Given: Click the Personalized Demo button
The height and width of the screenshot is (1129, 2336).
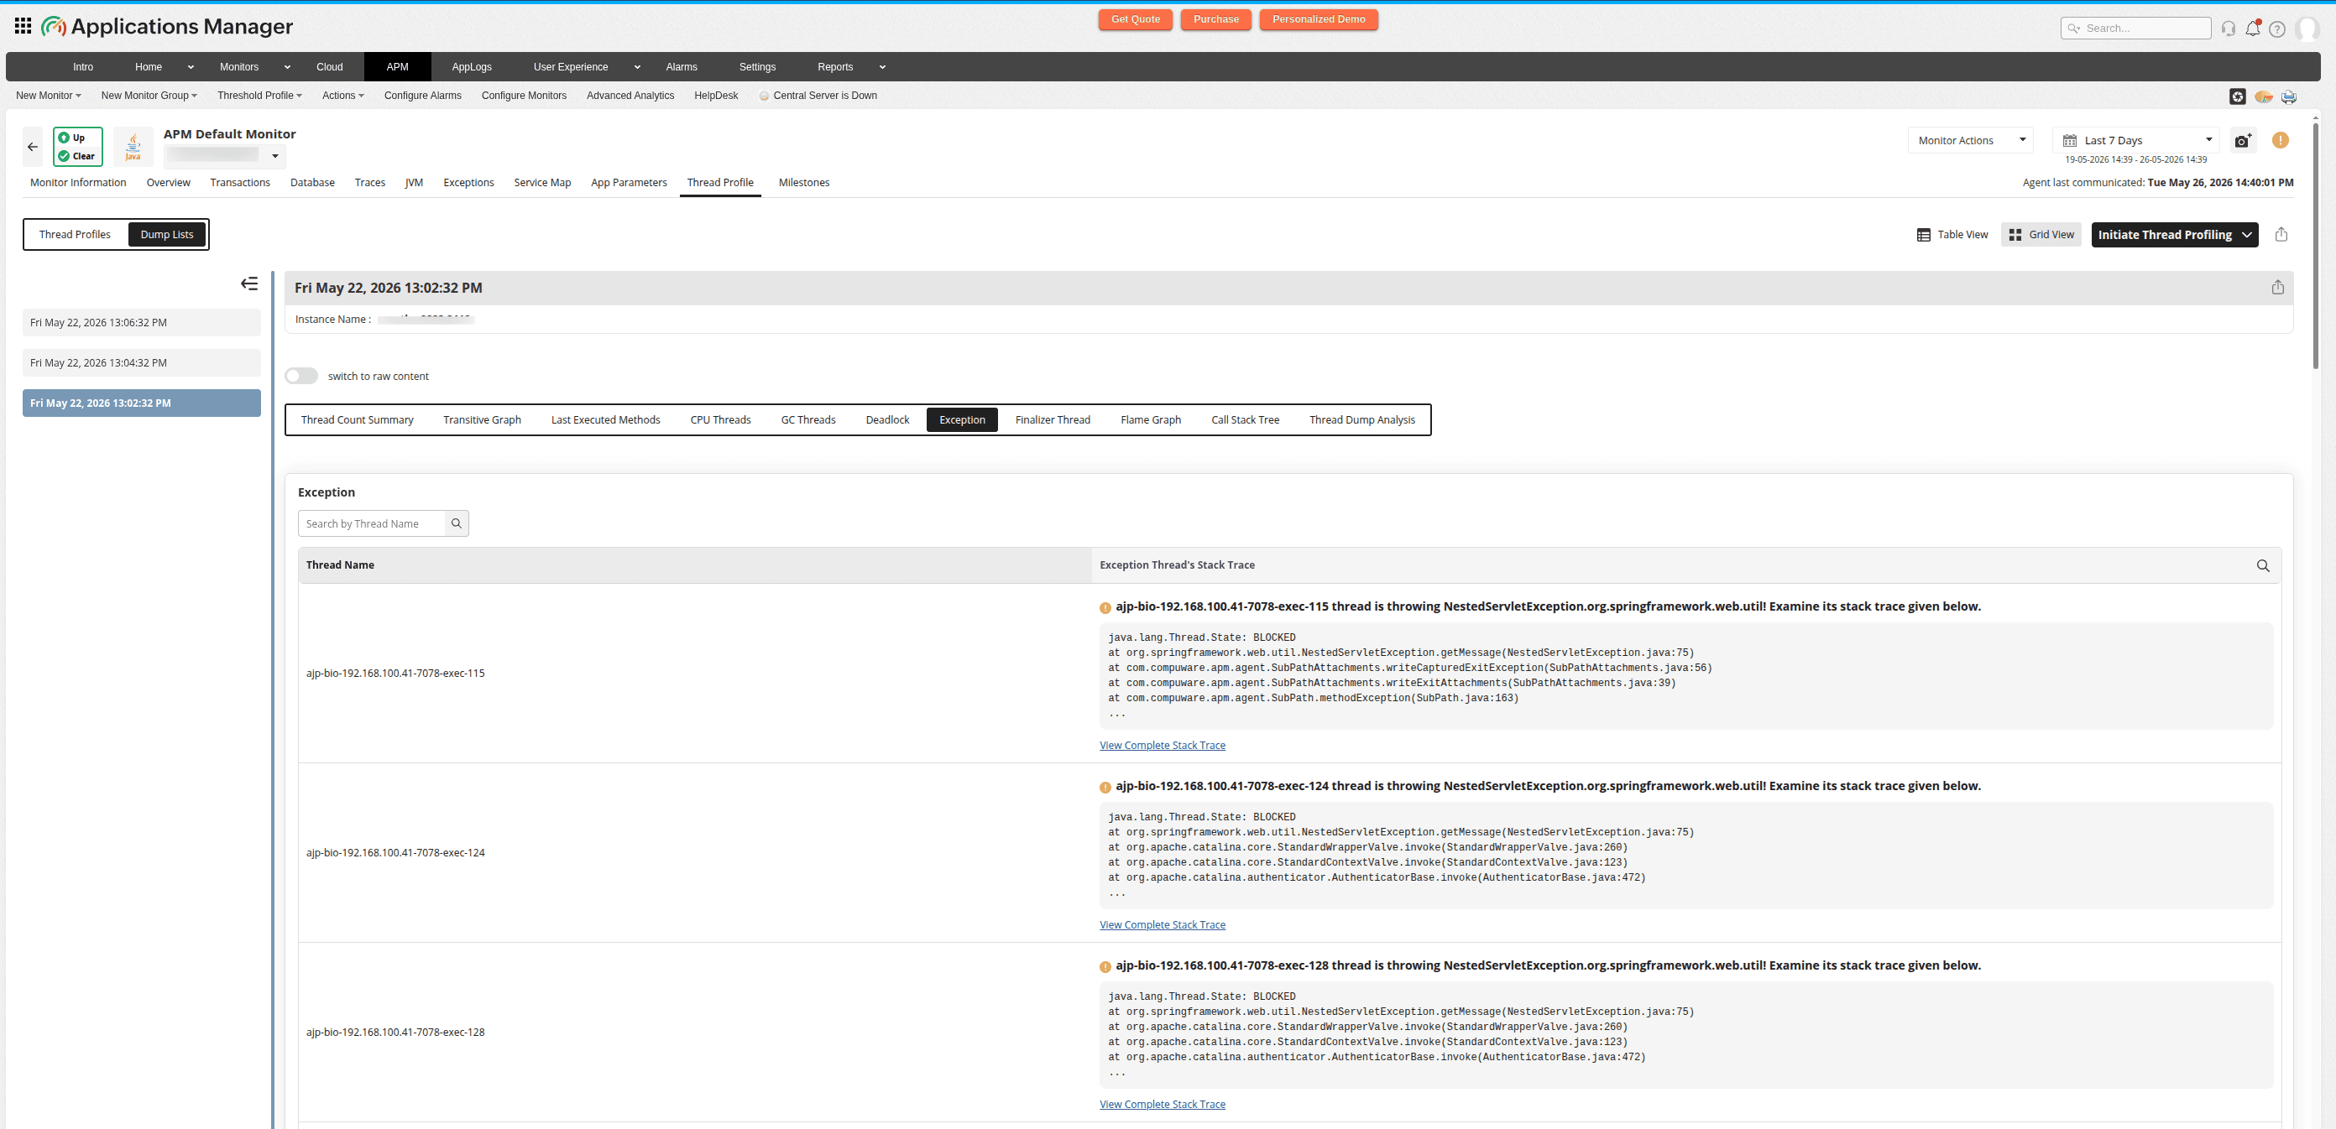Looking at the screenshot, I should click(1319, 20).
